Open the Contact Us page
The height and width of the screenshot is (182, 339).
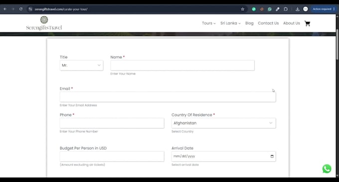[x=268, y=23]
